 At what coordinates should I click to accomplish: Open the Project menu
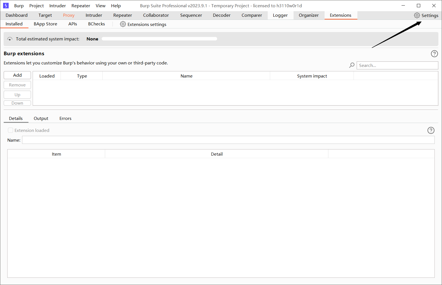click(x=37, y=6)
